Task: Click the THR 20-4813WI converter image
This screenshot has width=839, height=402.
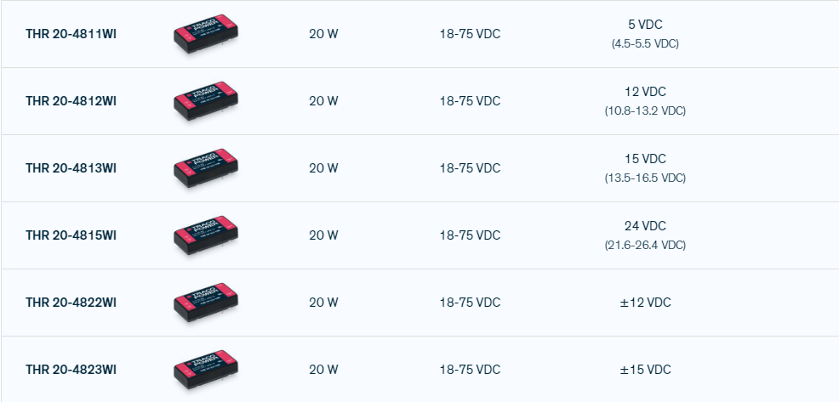Action: pos(205,168)
